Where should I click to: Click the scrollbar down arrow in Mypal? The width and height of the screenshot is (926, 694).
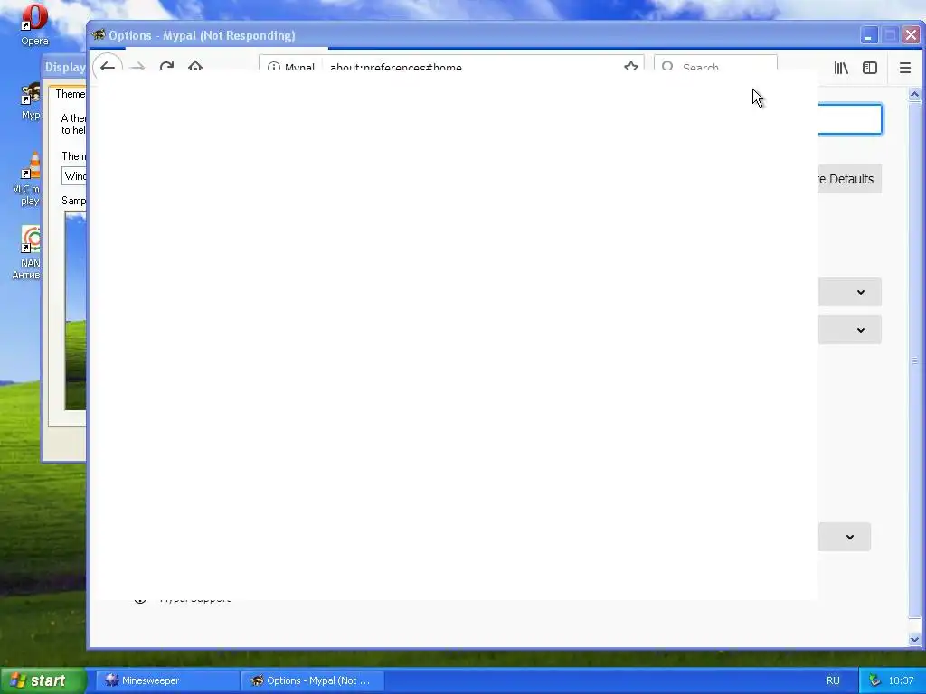914,639
